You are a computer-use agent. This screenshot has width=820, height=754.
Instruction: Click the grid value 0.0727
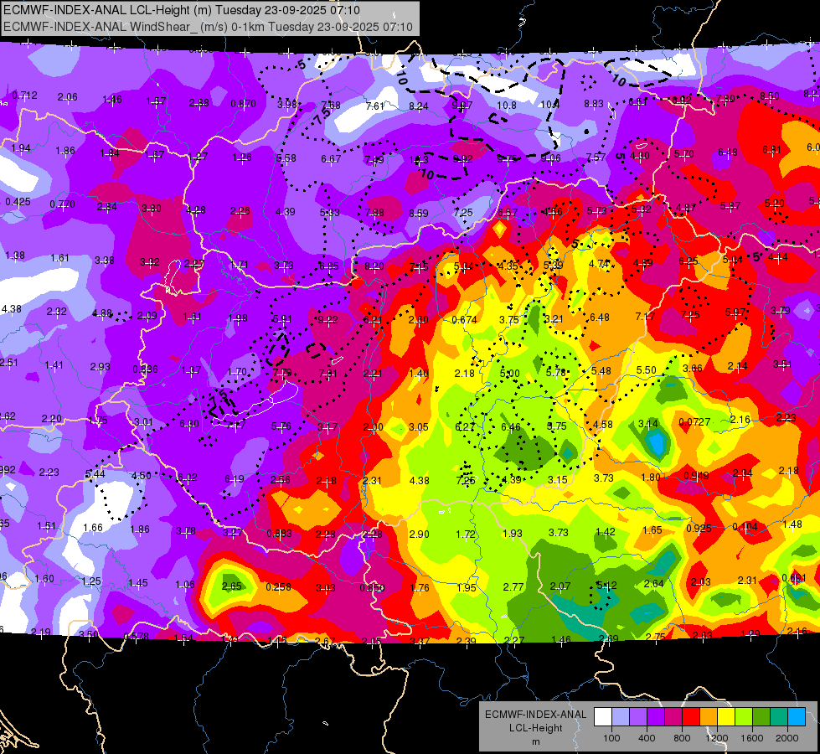point(695,421)
